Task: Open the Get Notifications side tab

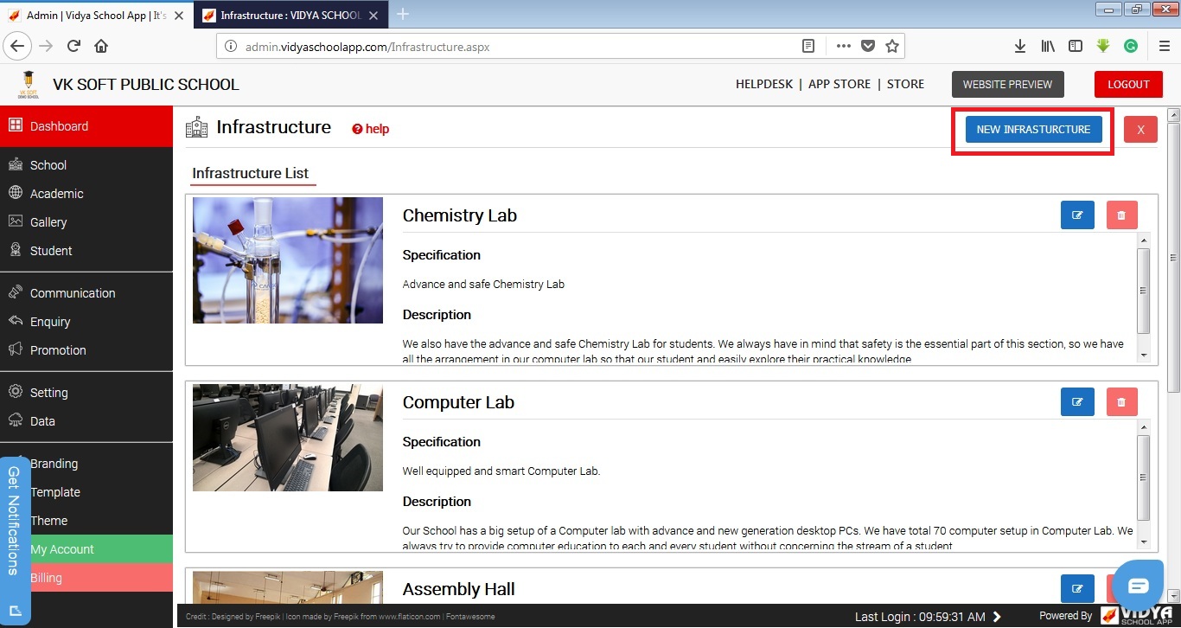Action: 15,541
